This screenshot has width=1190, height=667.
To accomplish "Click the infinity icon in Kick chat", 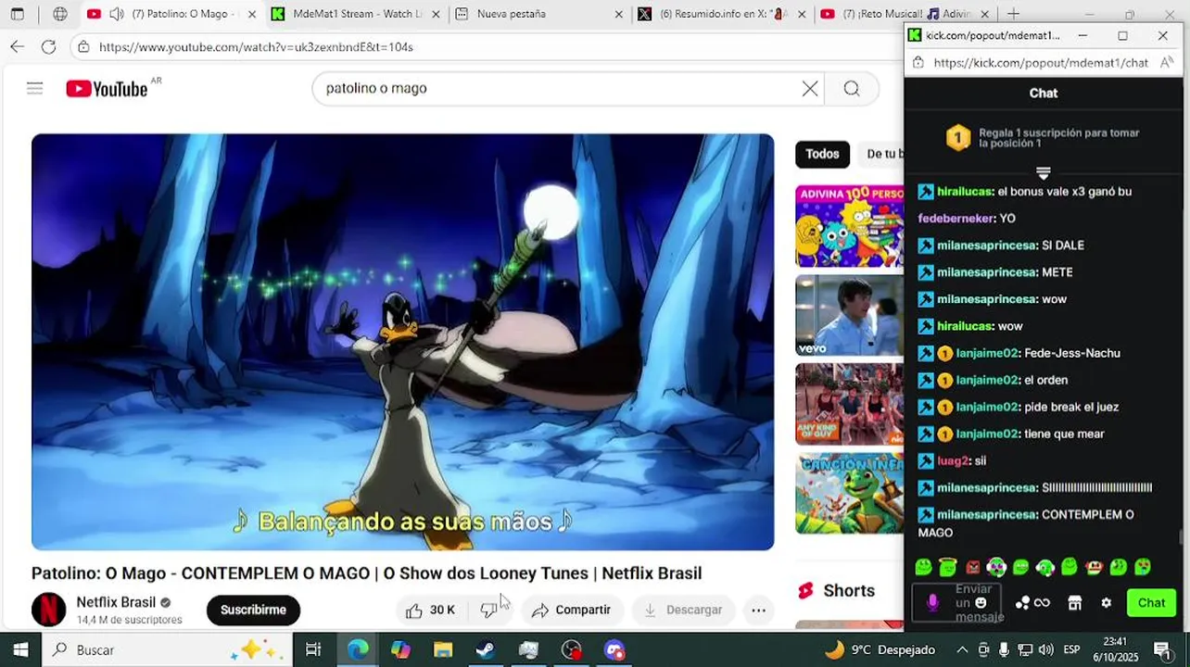I will click(1043, 603).
